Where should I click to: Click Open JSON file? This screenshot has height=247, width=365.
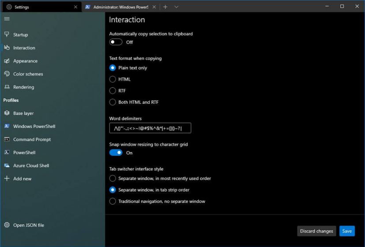[x=53, y=225]
